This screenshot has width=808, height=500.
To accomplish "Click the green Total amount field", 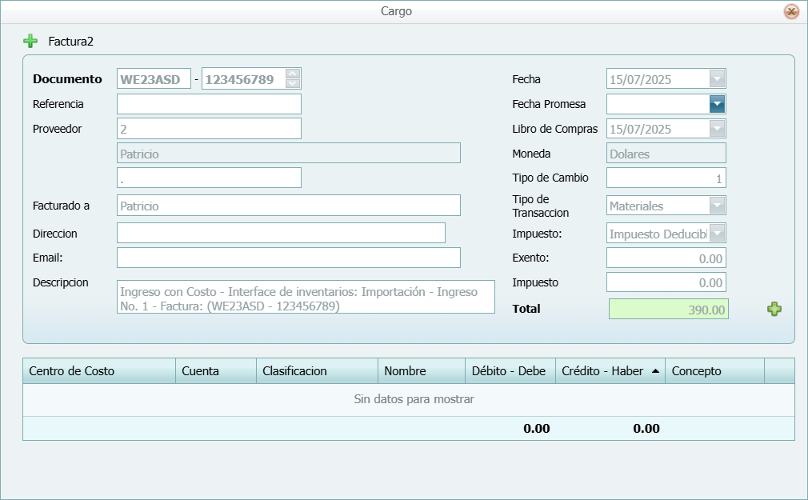I will click(668, 309).
